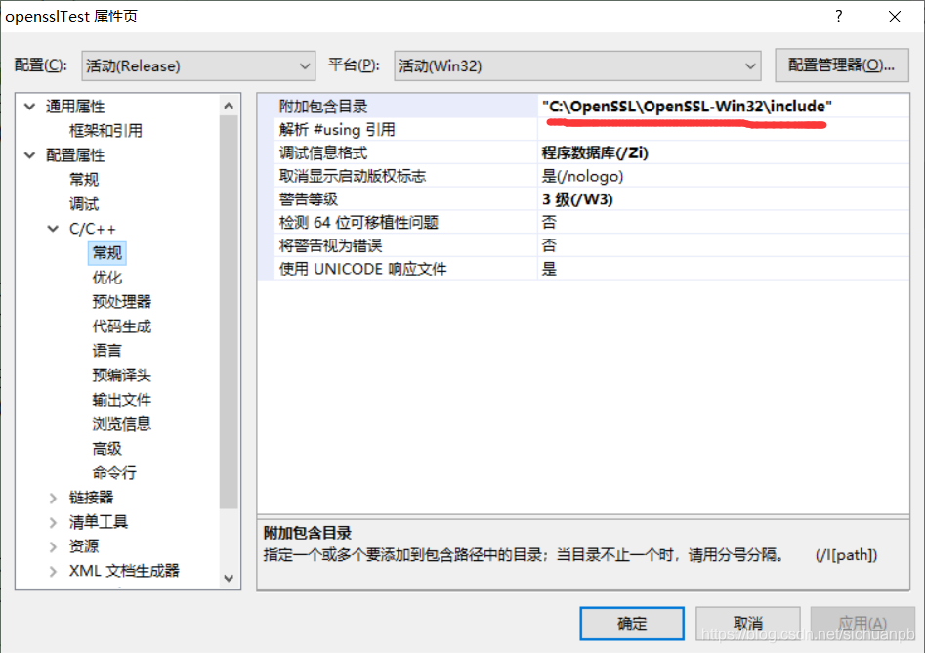This screenshot has width=925, height=653.
Task: Open the 配置管理器 configuration manager
Action: 844,65
